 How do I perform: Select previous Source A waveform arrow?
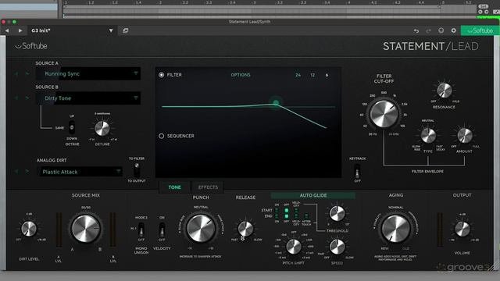tap(16, 74)
